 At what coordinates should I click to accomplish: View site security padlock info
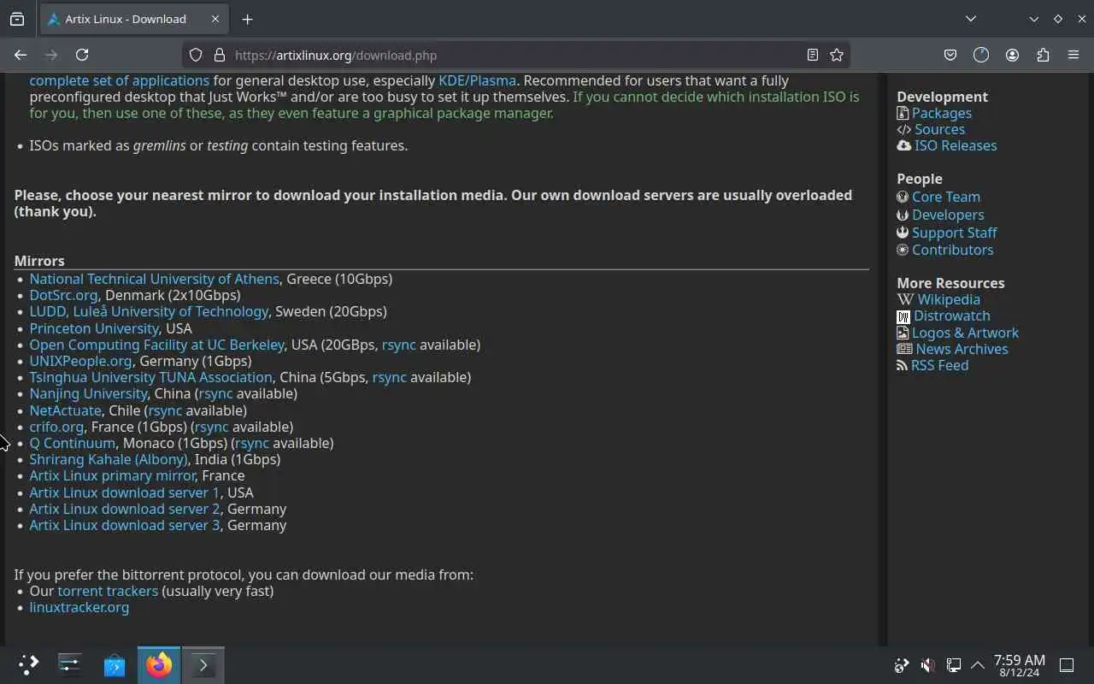220,55
